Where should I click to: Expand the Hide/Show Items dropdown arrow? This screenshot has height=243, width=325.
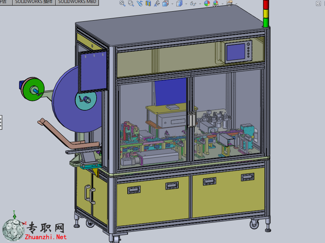click(x=200, y=4)
